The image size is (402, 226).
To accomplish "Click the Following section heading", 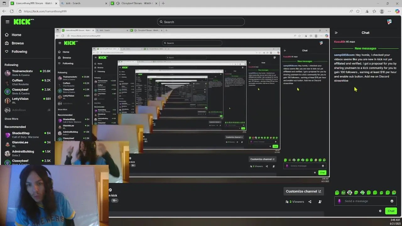I will click(11, 65).
